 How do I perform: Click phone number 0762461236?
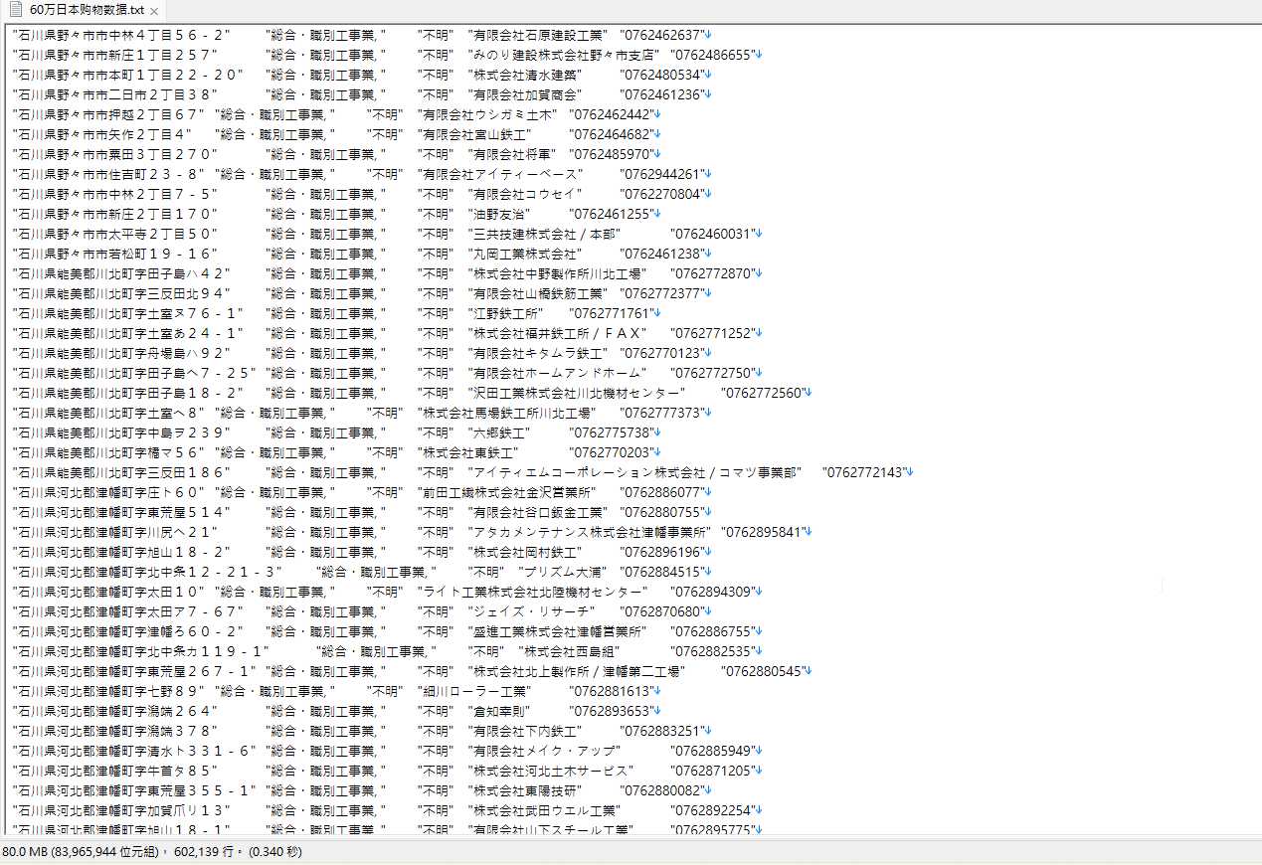[660, 94]
